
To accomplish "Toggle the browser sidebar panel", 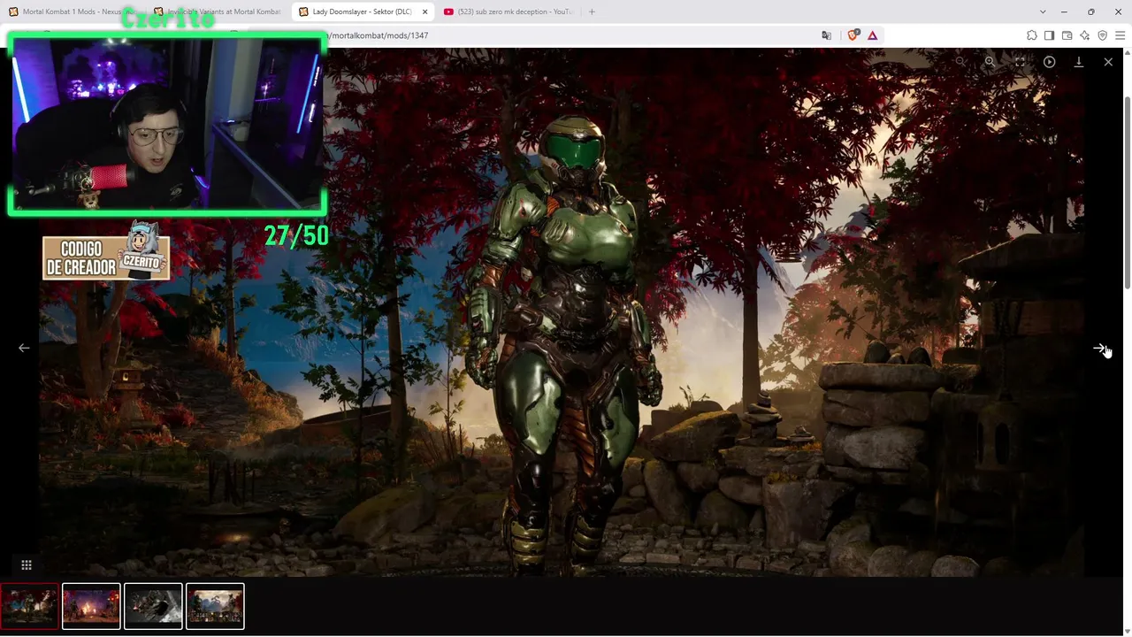I will pos(1049,35).
